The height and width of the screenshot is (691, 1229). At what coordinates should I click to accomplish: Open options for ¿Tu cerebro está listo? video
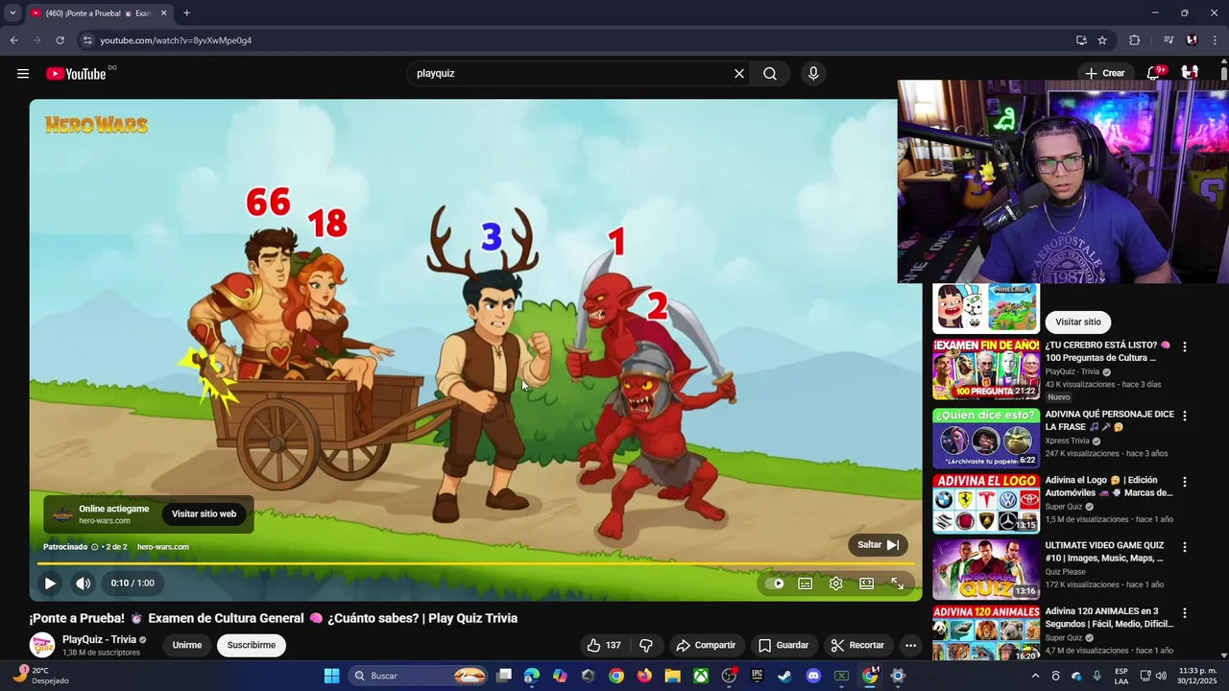[x=1185, y=347]
